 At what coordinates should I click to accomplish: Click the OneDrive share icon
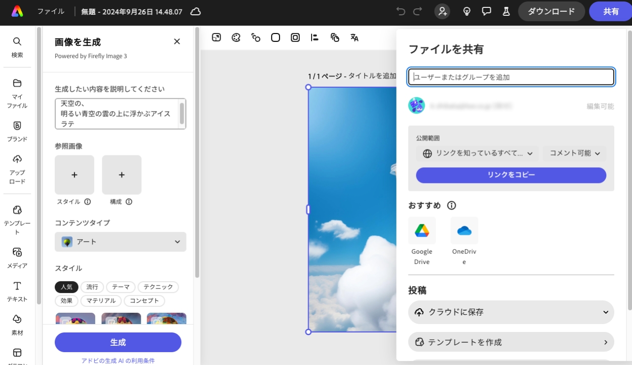464,231
